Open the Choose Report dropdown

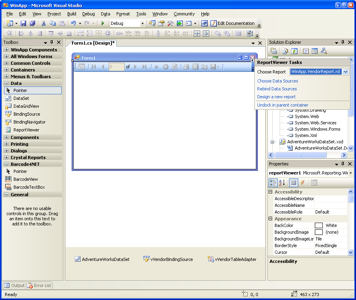[x=345, y=72]
